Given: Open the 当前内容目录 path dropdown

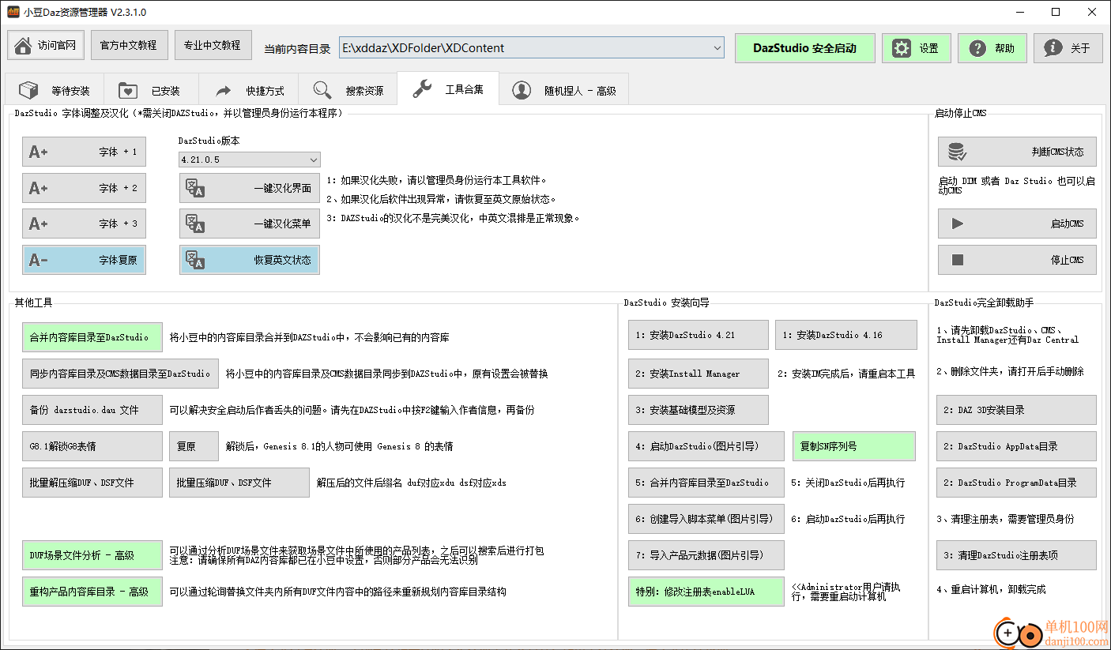Looking at the screenshot, I should (x=717, y=48).
